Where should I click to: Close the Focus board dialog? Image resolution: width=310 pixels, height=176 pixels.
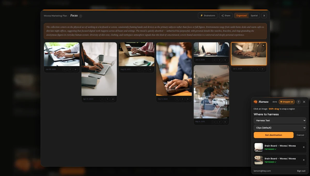click(264, 16)
